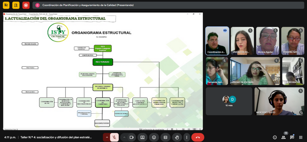Open the '10 más' participants tile
Viewport: 307px width, 142px height.
point(229,101)
